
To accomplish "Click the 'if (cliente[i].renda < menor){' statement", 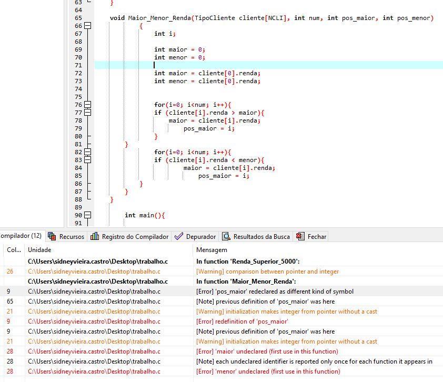I will pos(209,160).
